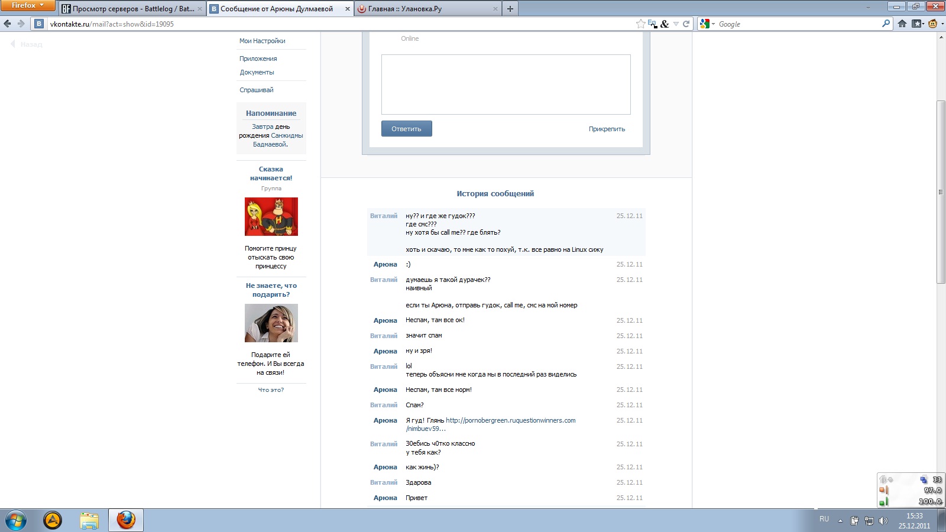Expand the Google search engine selector
This screenshot has width=946, height=532.
(707, 24)
